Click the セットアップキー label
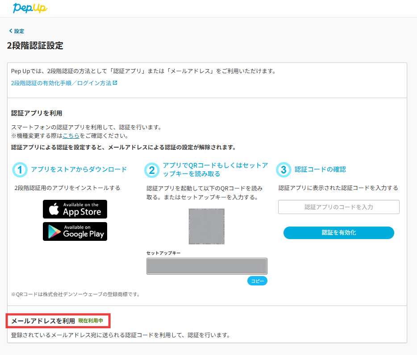Viewport: 417px width, 355px height. 163,253
